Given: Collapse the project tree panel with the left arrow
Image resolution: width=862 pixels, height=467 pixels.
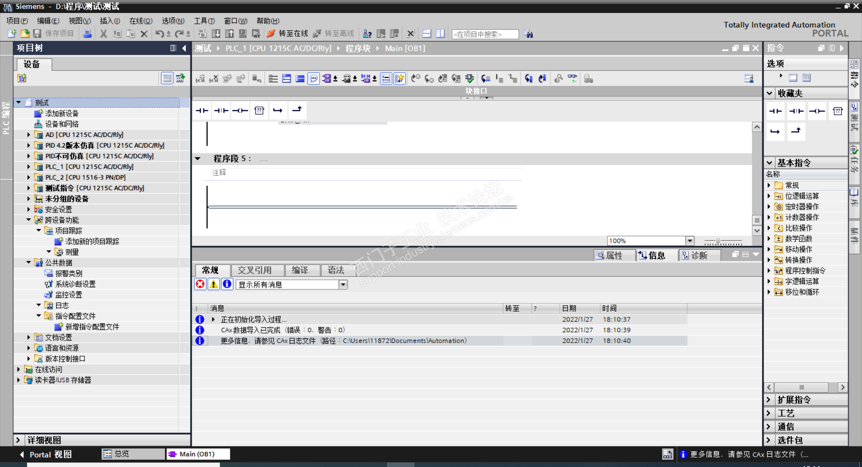Looking at the screenshot, I should pyautogui.click(x=184, y=48).
